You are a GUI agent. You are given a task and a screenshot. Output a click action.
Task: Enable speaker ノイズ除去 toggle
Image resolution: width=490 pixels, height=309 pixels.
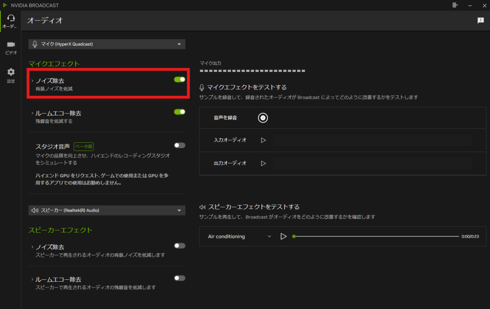(x=180, y=245)
